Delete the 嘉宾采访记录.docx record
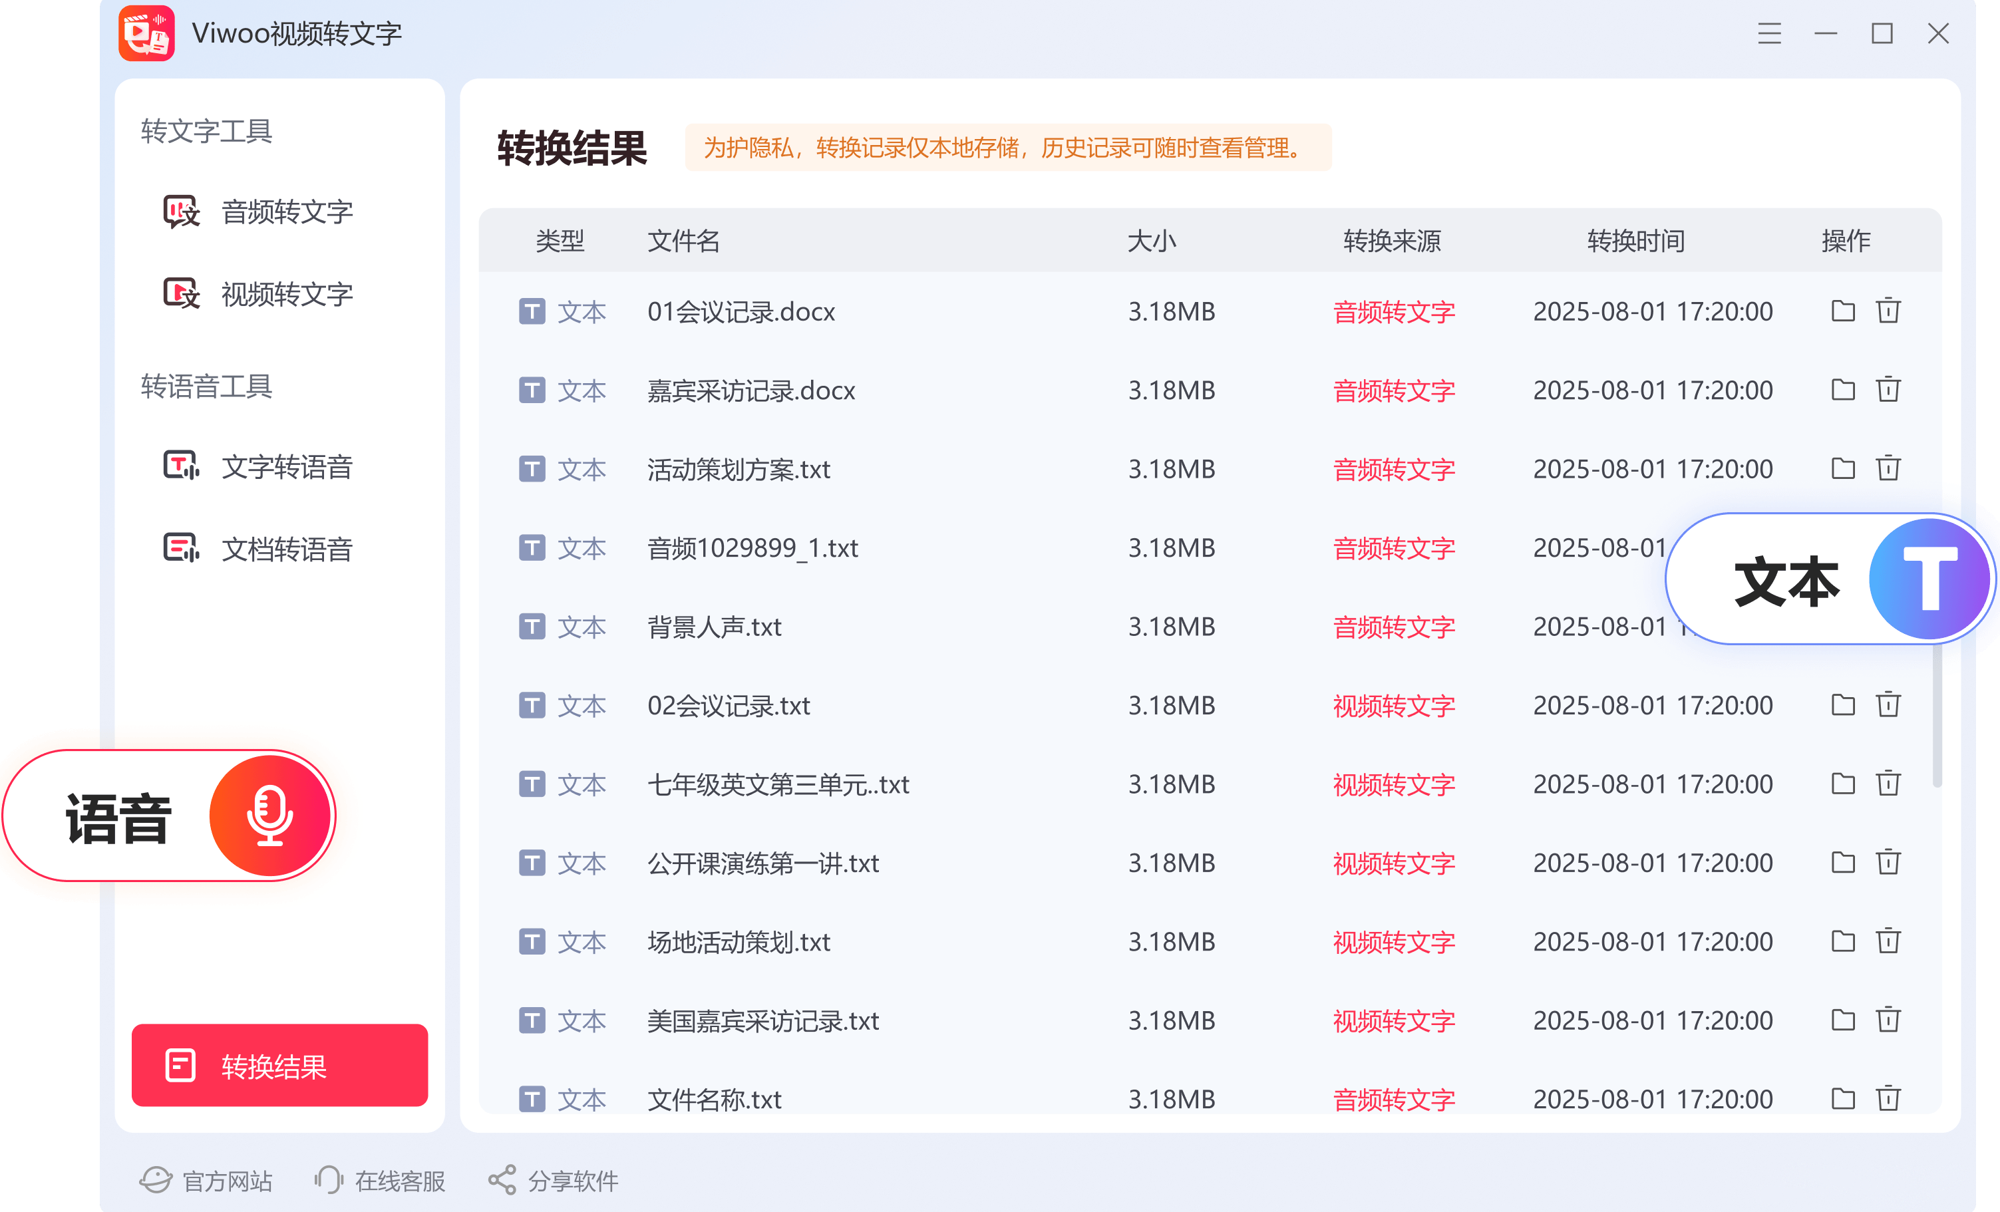2000x1212 pixels. [x=1888, y=390]
